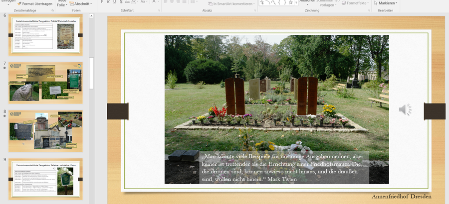Screen dimensions: 449x204
Task: Open the Markieren select menu
Action: coord(386,3)
